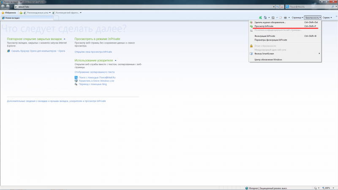Click the Add to Favorites Bar icon
Screen dimensions: 338x190
[21, 13]
